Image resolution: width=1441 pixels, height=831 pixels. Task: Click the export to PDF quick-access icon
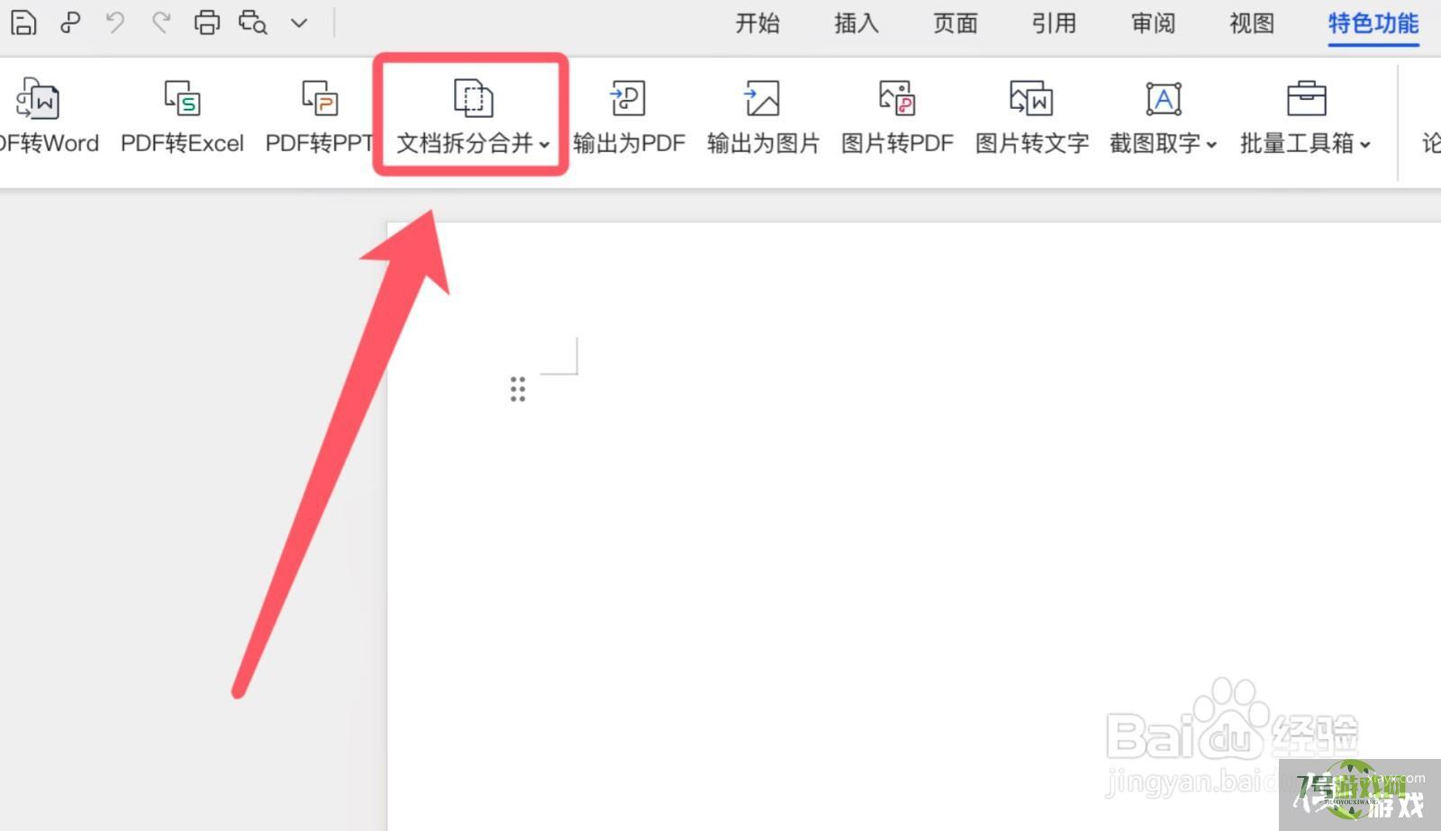pos(70,23)
